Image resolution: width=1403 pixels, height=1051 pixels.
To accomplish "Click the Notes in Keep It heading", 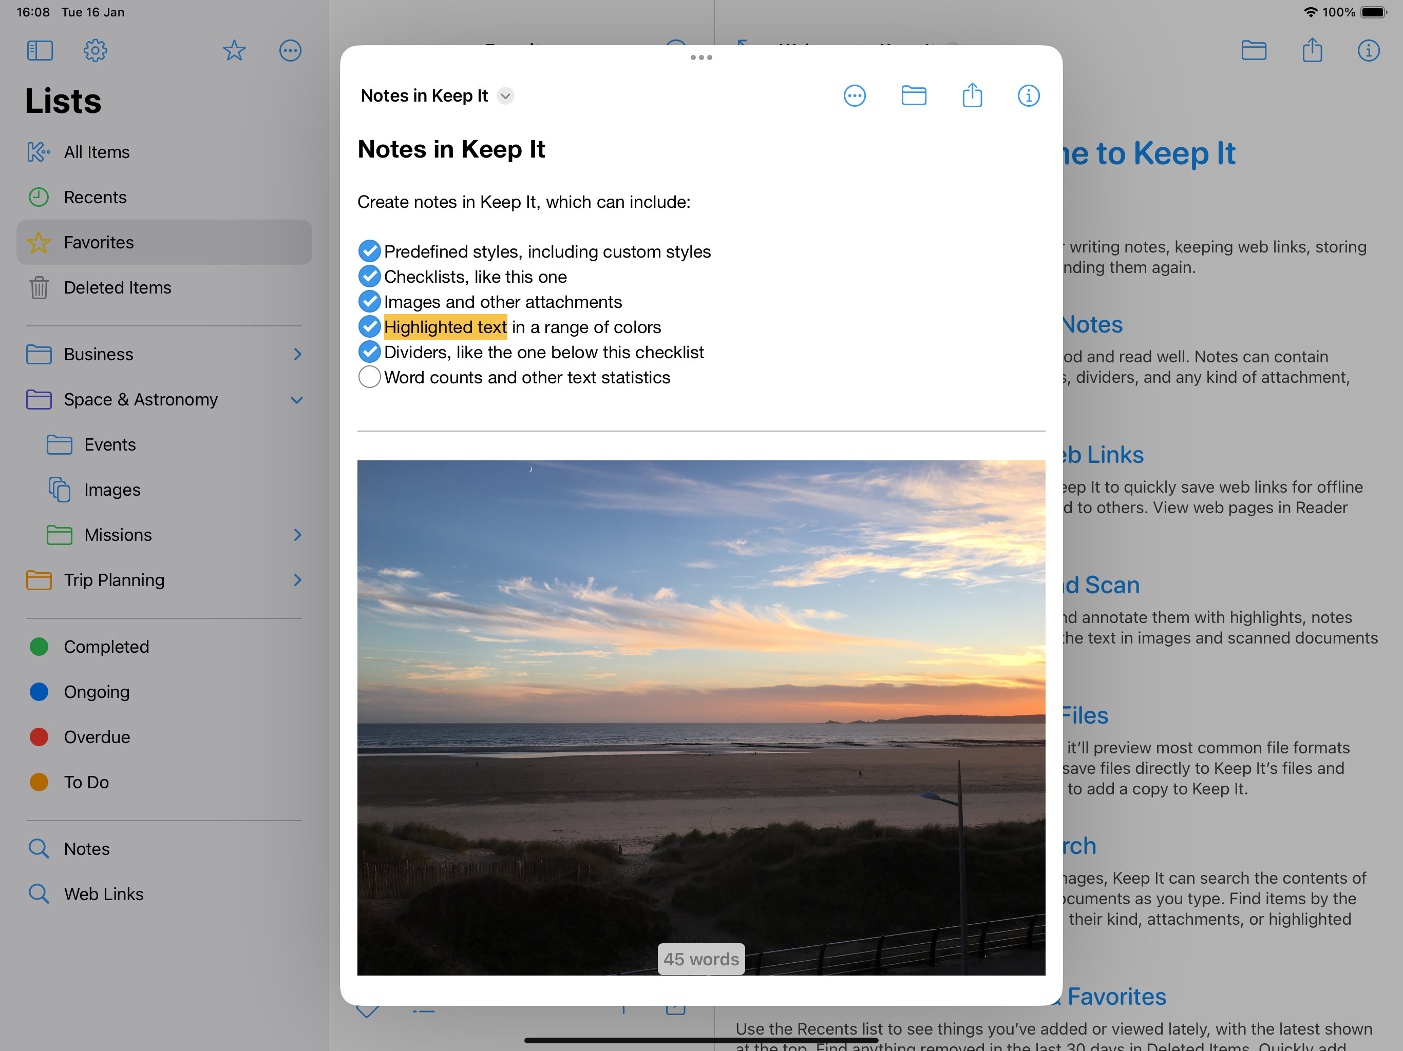I will [451, 150].
